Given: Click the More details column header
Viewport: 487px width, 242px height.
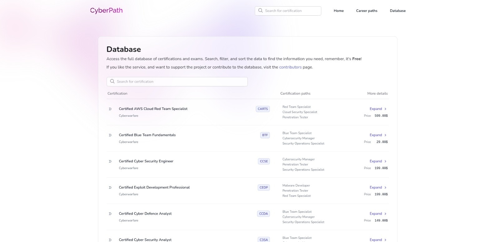Looking at the screenshot, I should pos(377,93).
